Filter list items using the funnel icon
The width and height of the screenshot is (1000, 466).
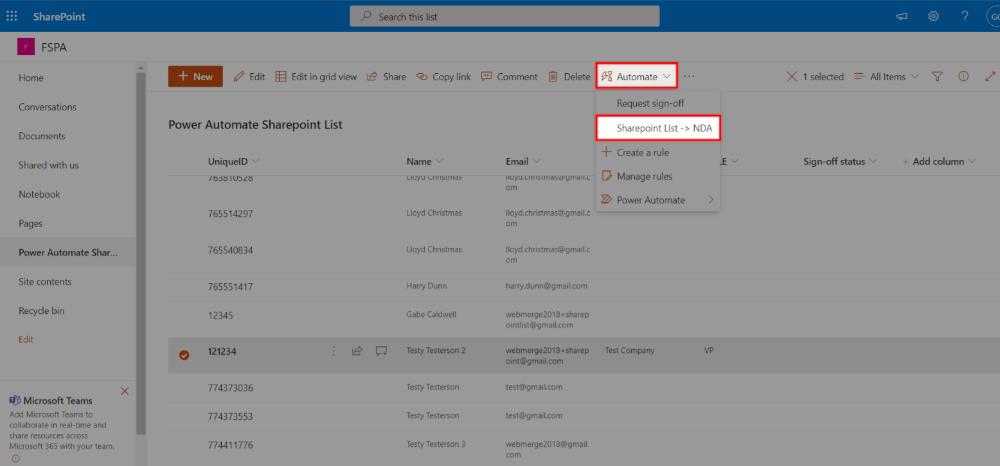pos(937,76)
